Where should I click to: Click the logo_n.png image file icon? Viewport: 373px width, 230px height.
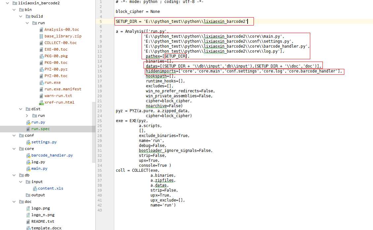pos(28,215)
